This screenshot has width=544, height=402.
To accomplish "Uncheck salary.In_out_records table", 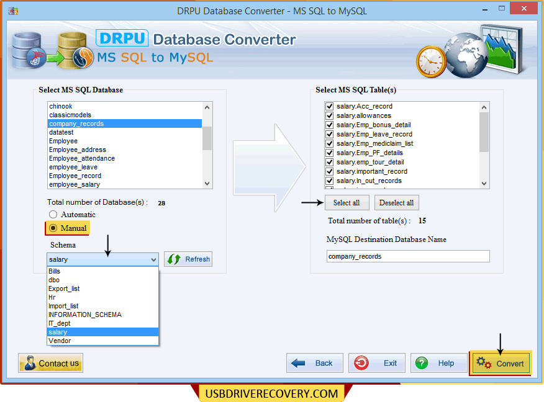I will tap(329, 181).
